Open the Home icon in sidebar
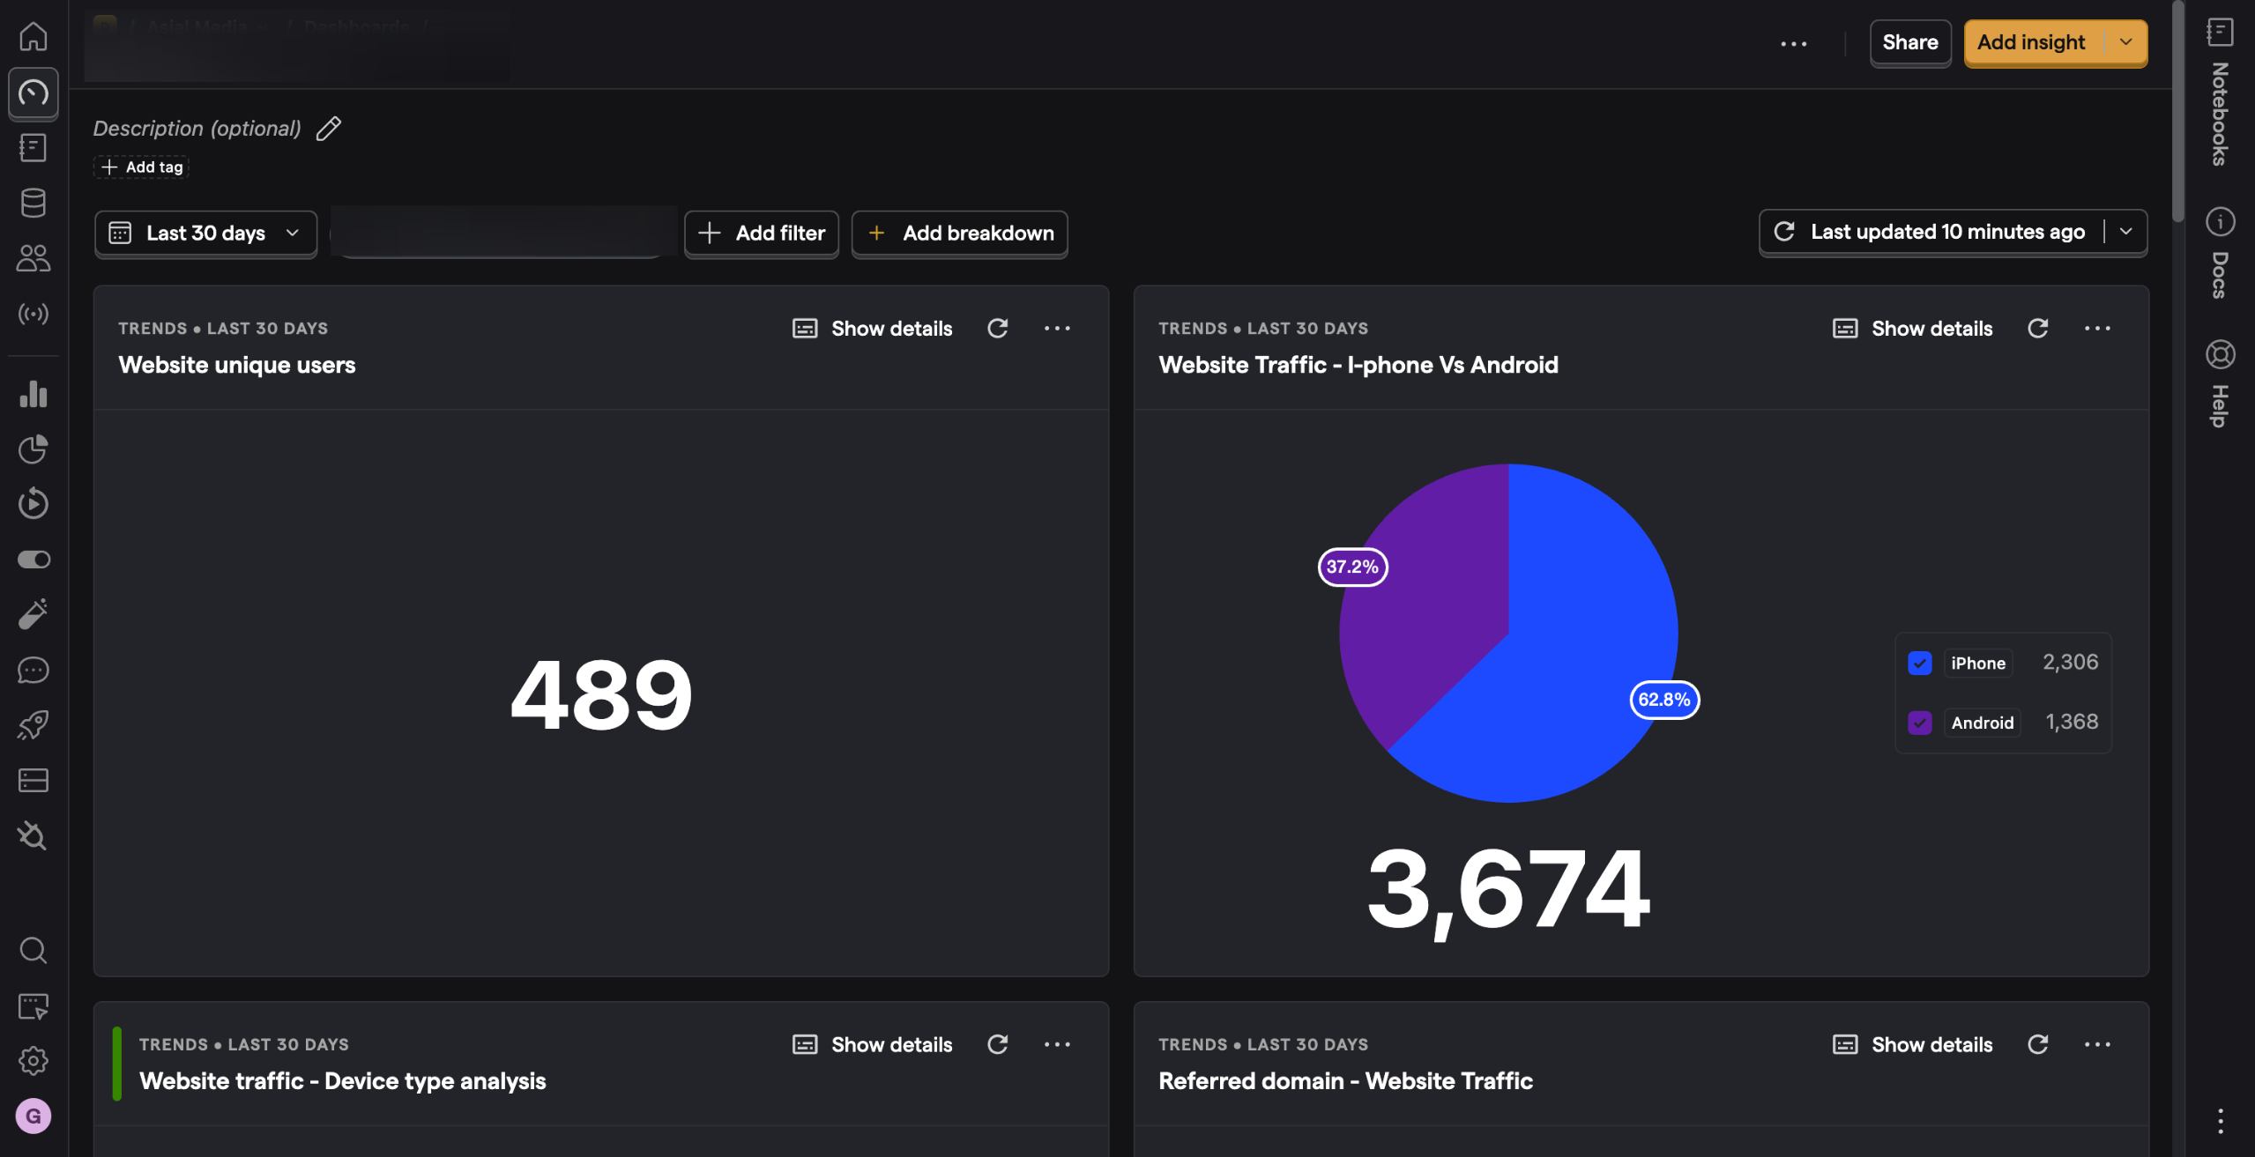Image resolution: width=2255 pixels, height=1157 pixels. pyautogui.click(x=33, y=37)
